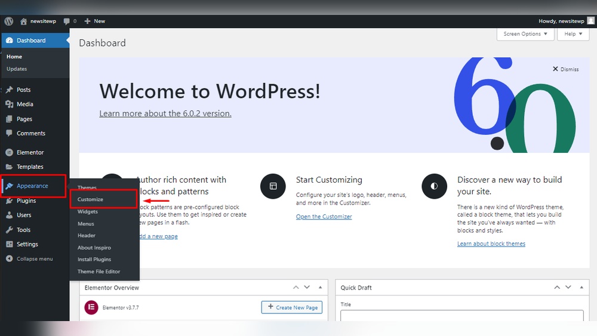
Task: Open the Dashboard menu item
Action: point(35,41)
